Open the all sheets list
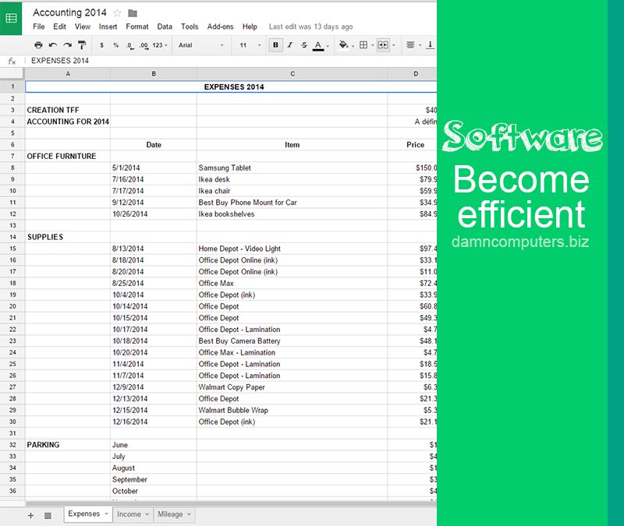The image size is (624, 526). point(48,516)
